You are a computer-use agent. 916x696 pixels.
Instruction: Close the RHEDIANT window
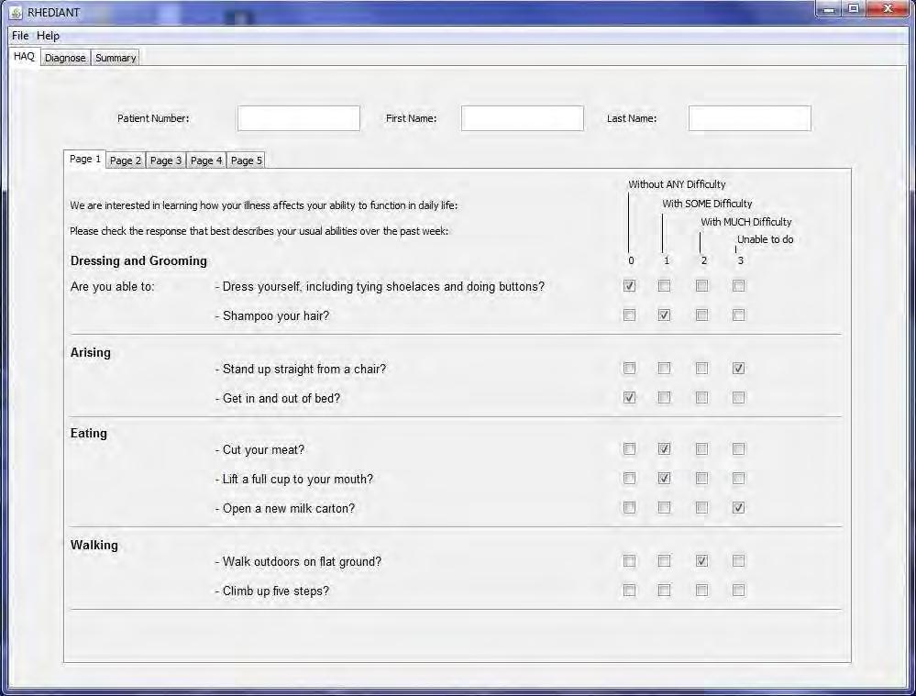click(x=888, y=9)
